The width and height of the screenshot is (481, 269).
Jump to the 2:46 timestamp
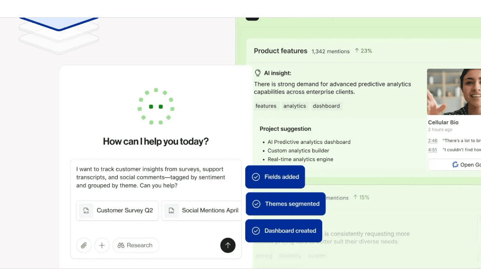click(433, 141)
